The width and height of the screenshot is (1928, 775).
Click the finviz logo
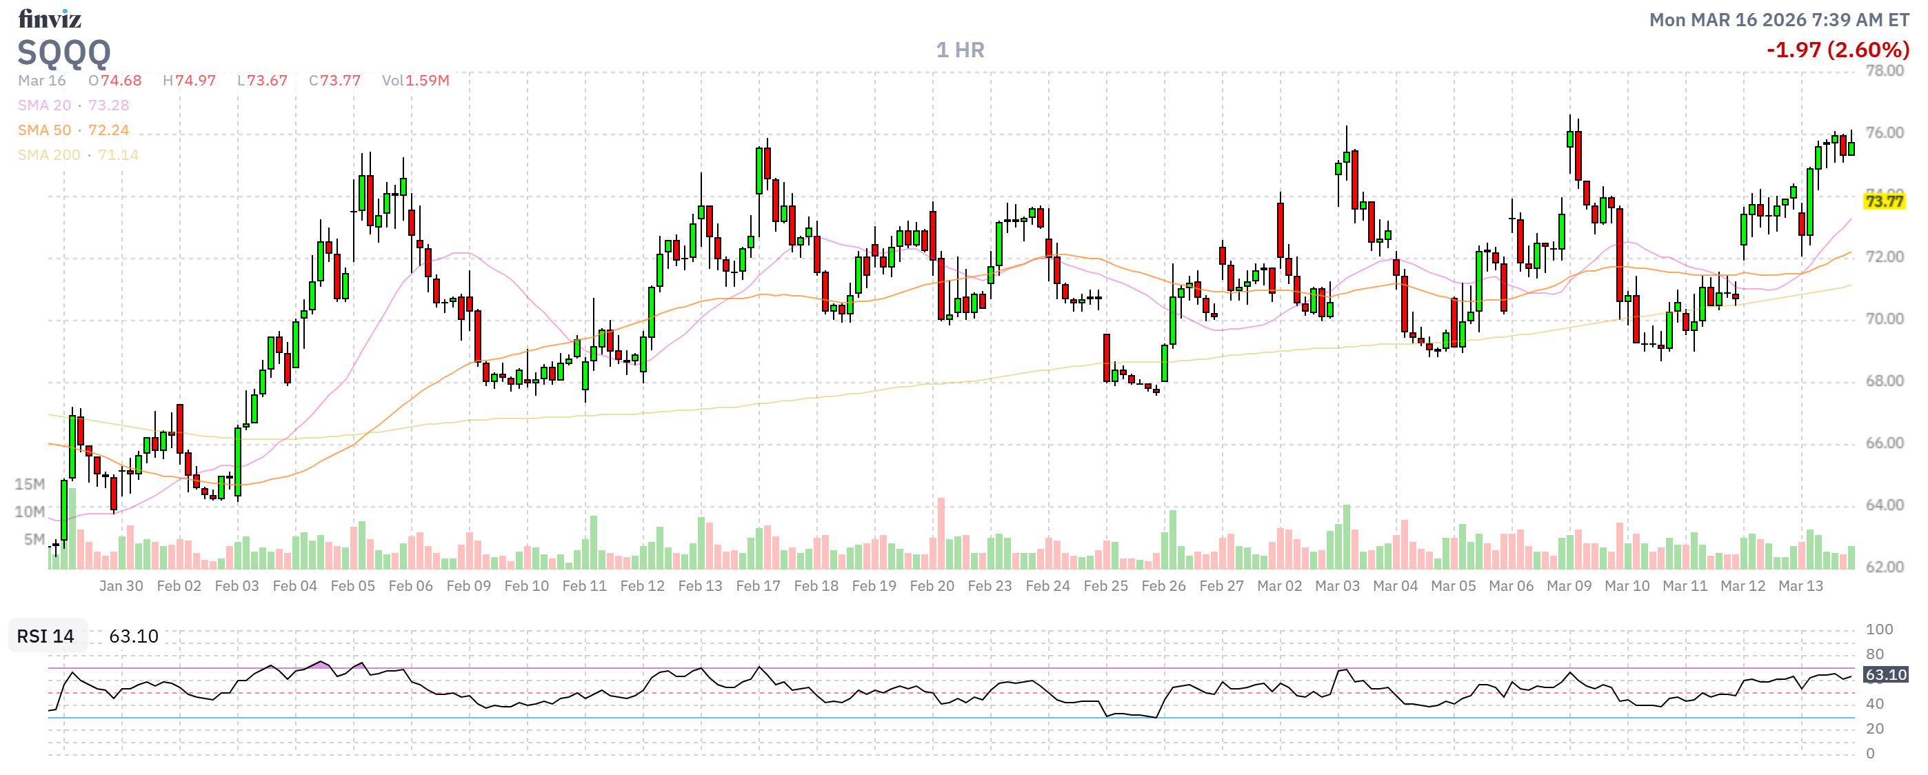pos(50,18)
